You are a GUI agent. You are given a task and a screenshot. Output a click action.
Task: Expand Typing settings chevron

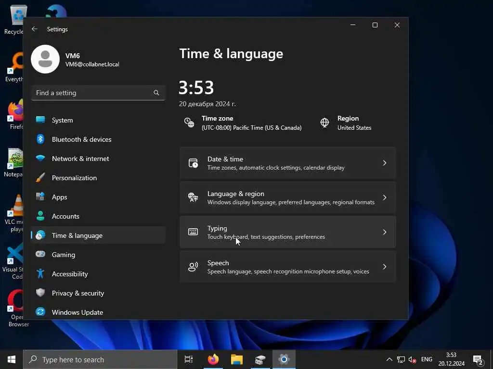coord(385,232)
